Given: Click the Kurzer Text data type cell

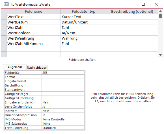Looking at the screenshot, I should (83, 17).
